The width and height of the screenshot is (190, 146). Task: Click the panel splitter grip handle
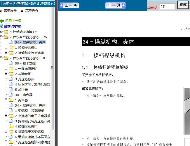pos(52,67)
